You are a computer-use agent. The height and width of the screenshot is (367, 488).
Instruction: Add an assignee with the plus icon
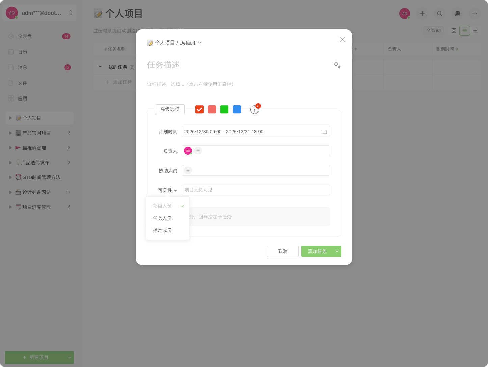point(198,151)
